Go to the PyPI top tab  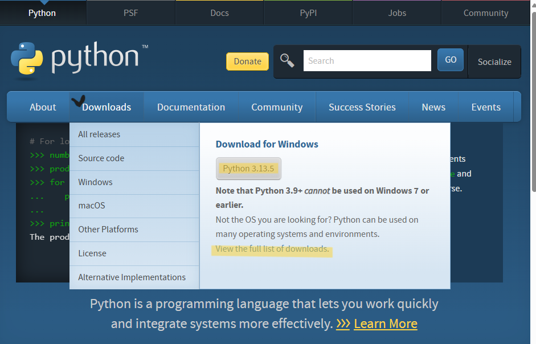[x=308, y=13]
